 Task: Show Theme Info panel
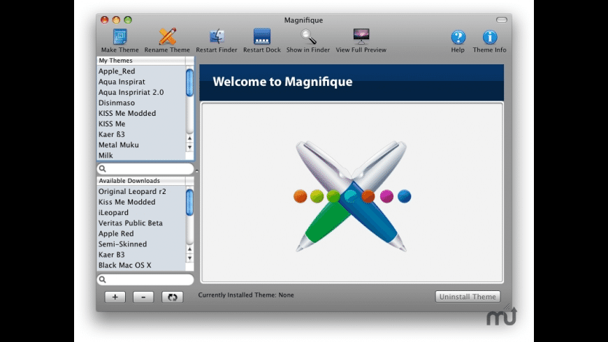pyautogui.click(x=490, y=38)
